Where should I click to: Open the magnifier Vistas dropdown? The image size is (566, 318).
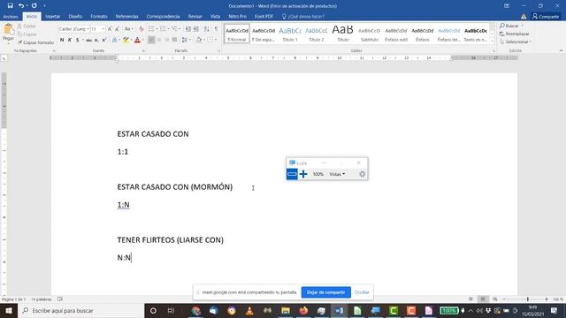pos(337,174)
